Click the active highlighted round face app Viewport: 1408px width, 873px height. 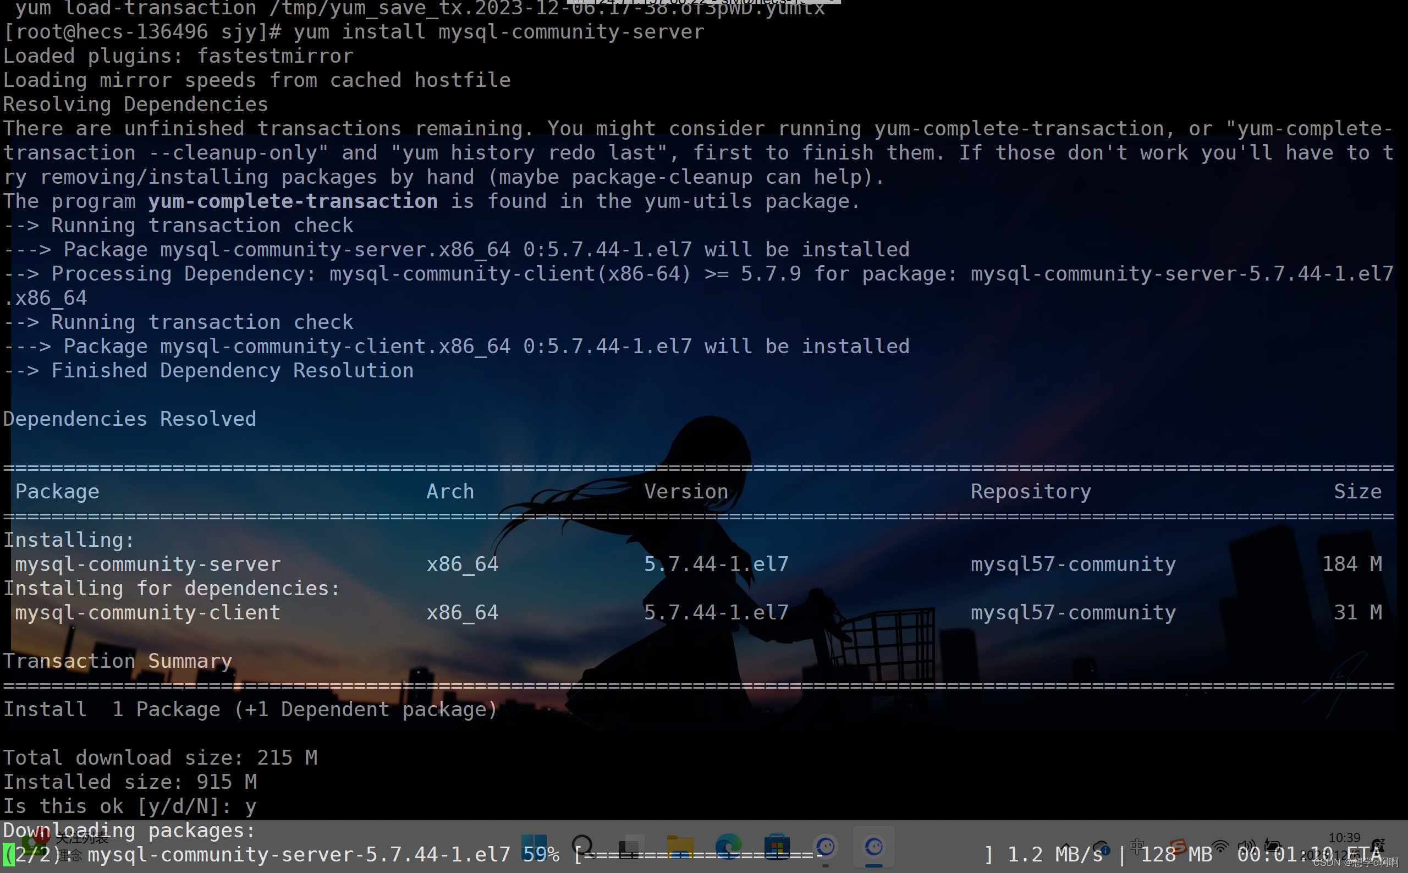[874, 848]
